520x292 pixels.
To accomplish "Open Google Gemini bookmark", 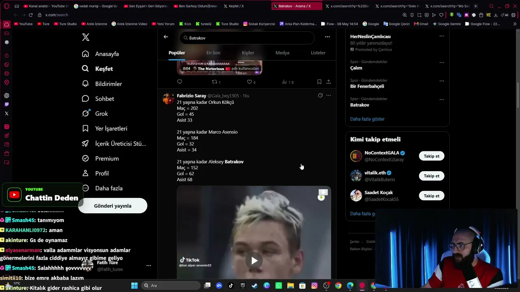I will [446, 24].
